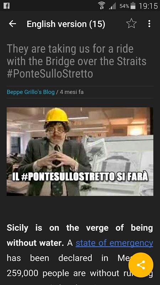Open the Facebook notification icon in status bar
This screenshot has width=160, height=285.
tap(6, 6)
